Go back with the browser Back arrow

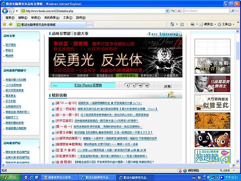5,11
